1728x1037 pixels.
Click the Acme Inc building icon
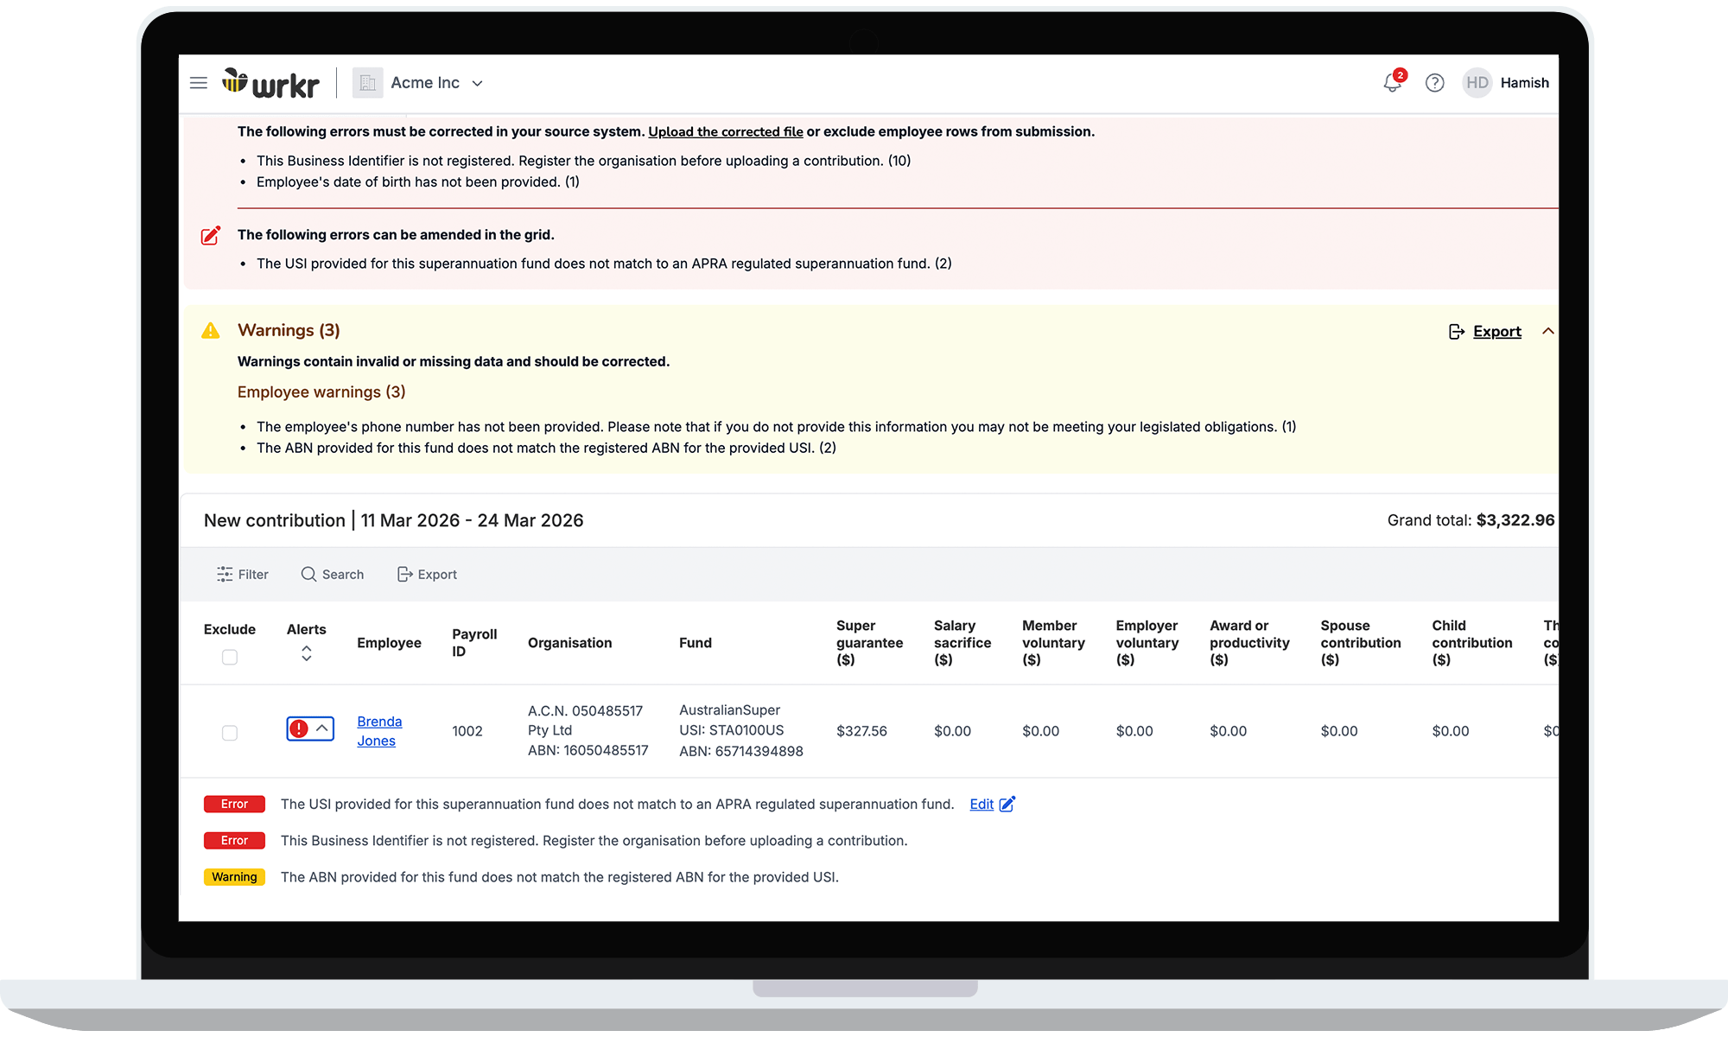coord(367,83)
